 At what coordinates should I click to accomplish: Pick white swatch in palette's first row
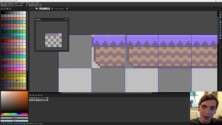coord(24,12)
